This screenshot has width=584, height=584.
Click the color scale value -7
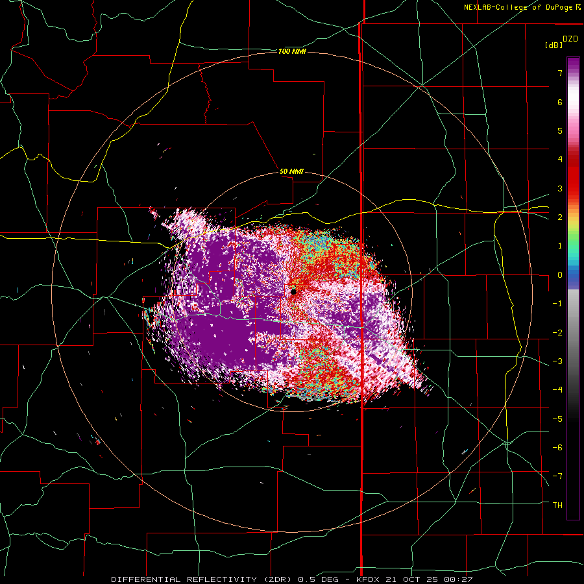(557, 476)
